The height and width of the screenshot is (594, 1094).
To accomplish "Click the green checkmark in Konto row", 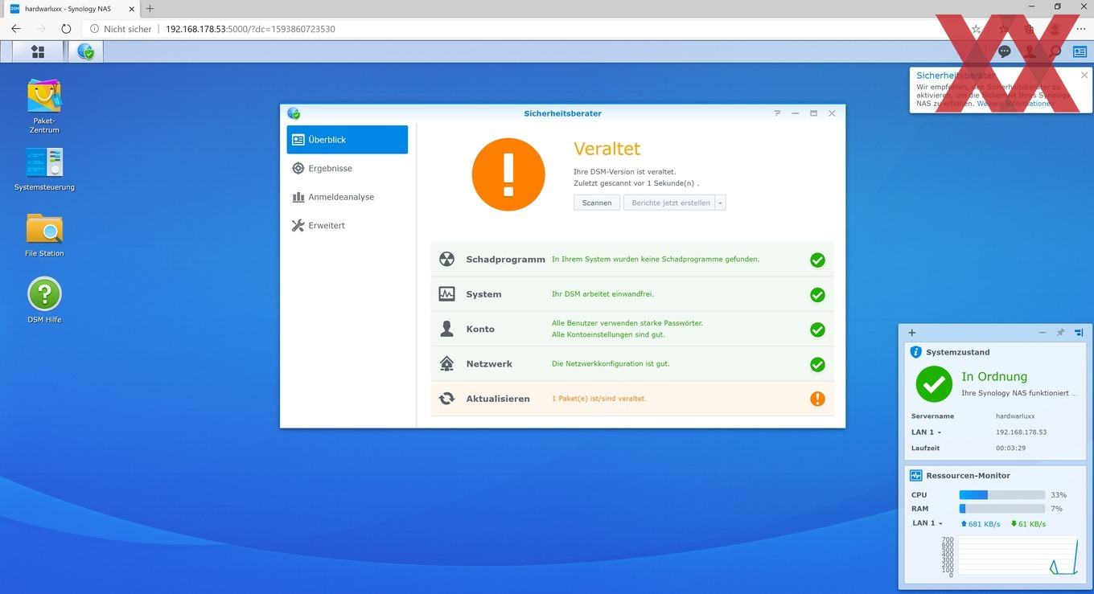I will (817, 330).
